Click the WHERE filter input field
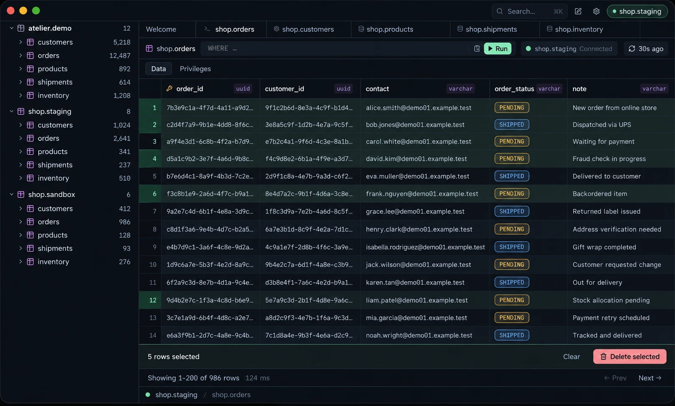Screen dimensions: 675x406 [335, 48]
